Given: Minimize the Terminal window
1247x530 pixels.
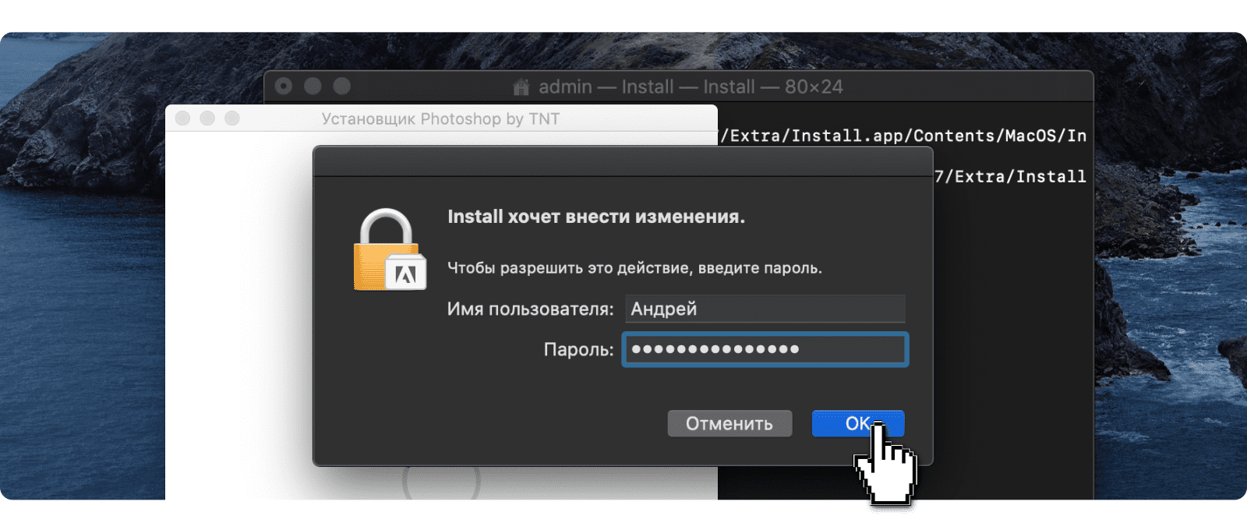Looking at the screenshot, I should point(313,87).
